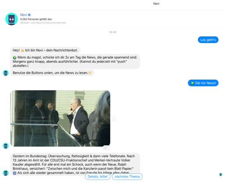225x183 pixels.
Task: Click the '5.083 Personen gefällt das' text
Action: point(36,19)
